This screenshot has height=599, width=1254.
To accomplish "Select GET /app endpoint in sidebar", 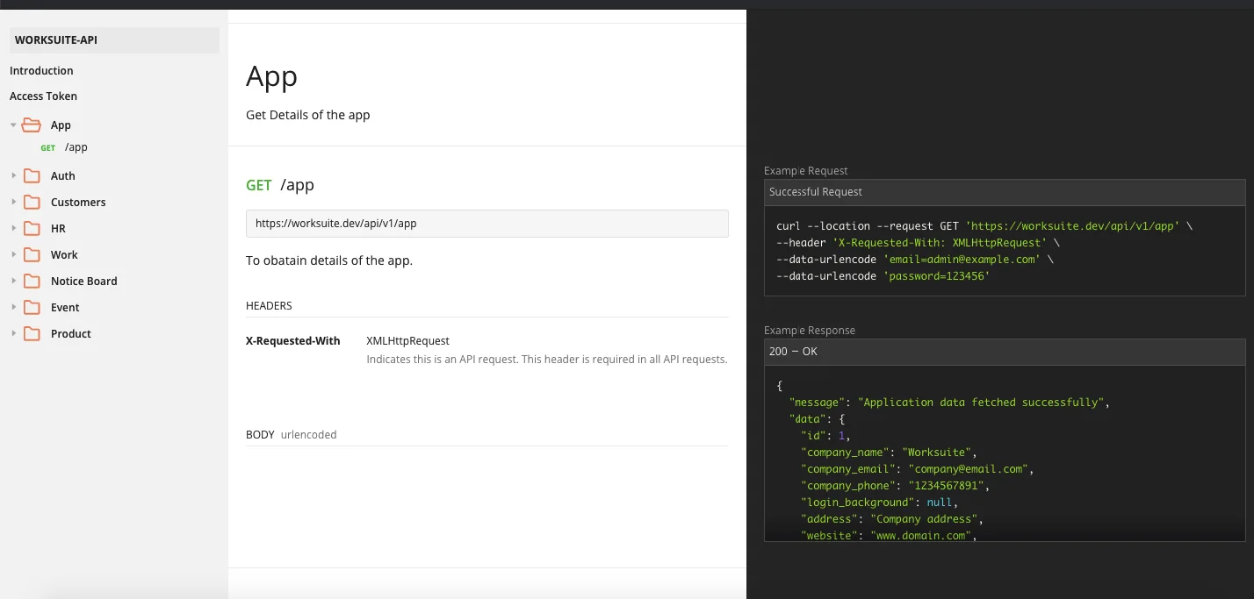I will point(76,148).
